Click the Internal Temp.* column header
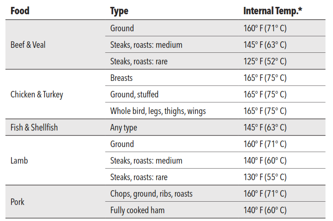The image size is (333, 221). pos(273,11)
